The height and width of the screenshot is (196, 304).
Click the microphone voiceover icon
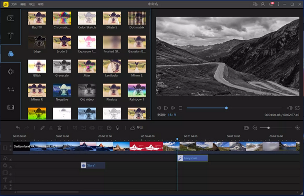click(x=118, y=128)
